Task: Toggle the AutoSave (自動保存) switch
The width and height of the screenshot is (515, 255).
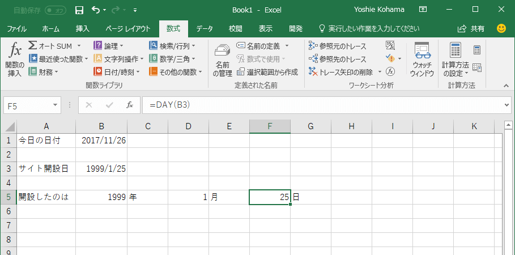Action: (x=55, y=10)
